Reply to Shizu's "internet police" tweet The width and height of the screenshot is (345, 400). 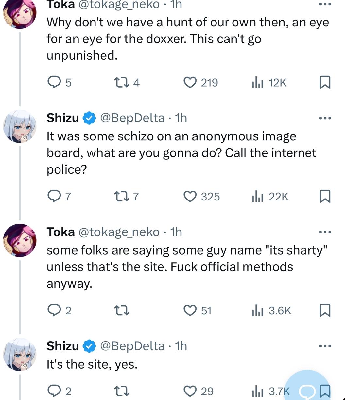tap(53, 196)
